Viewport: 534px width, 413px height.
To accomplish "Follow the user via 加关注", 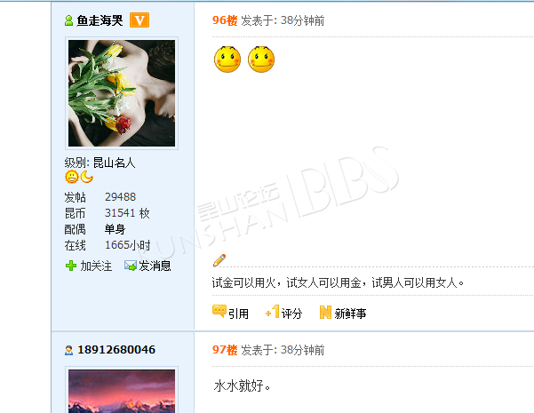I will click(96, 266).
